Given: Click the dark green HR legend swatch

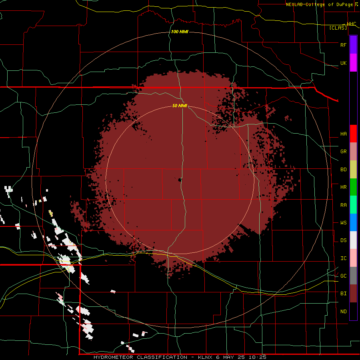Looking at the screenshot, I should [353, 187].
